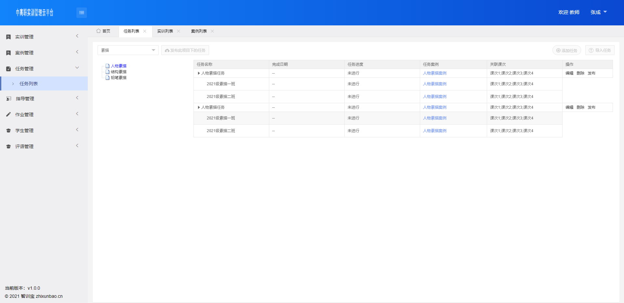Click the 实训管理 sidebar icon
The width and height of the screenshot is (624, 303).
(x=9, y=37)
